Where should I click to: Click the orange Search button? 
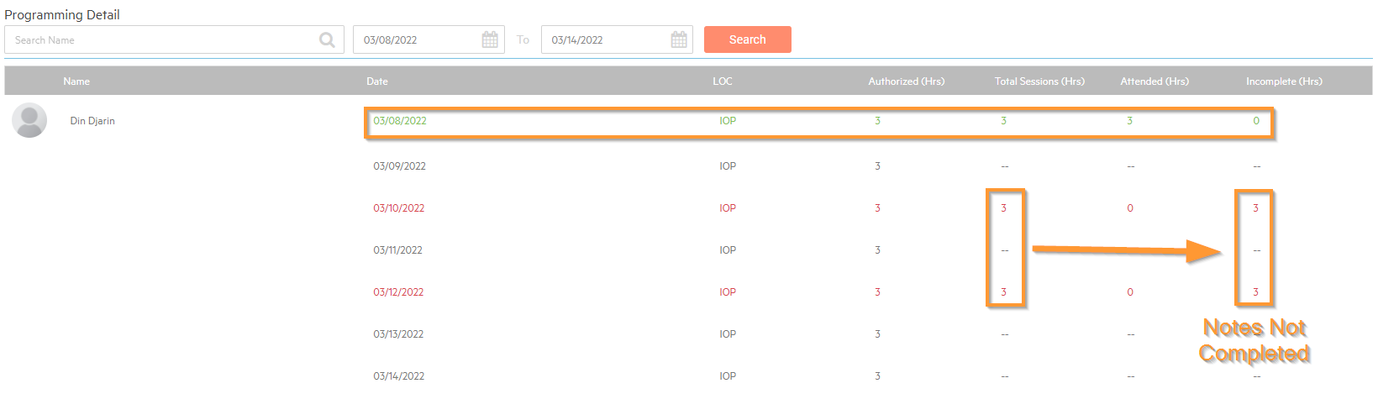(x=747, y=39)
